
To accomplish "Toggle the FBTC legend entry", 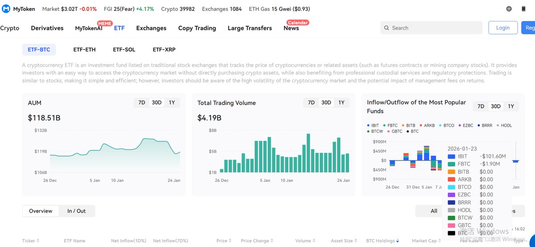I will click(x=390, y=126).
